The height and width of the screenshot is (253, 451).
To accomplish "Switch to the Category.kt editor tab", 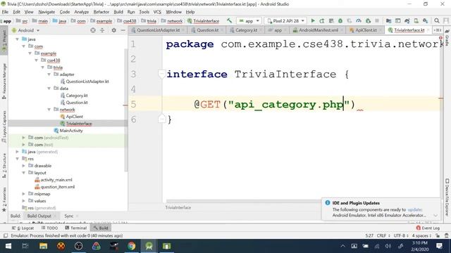I will coord(246,30).
